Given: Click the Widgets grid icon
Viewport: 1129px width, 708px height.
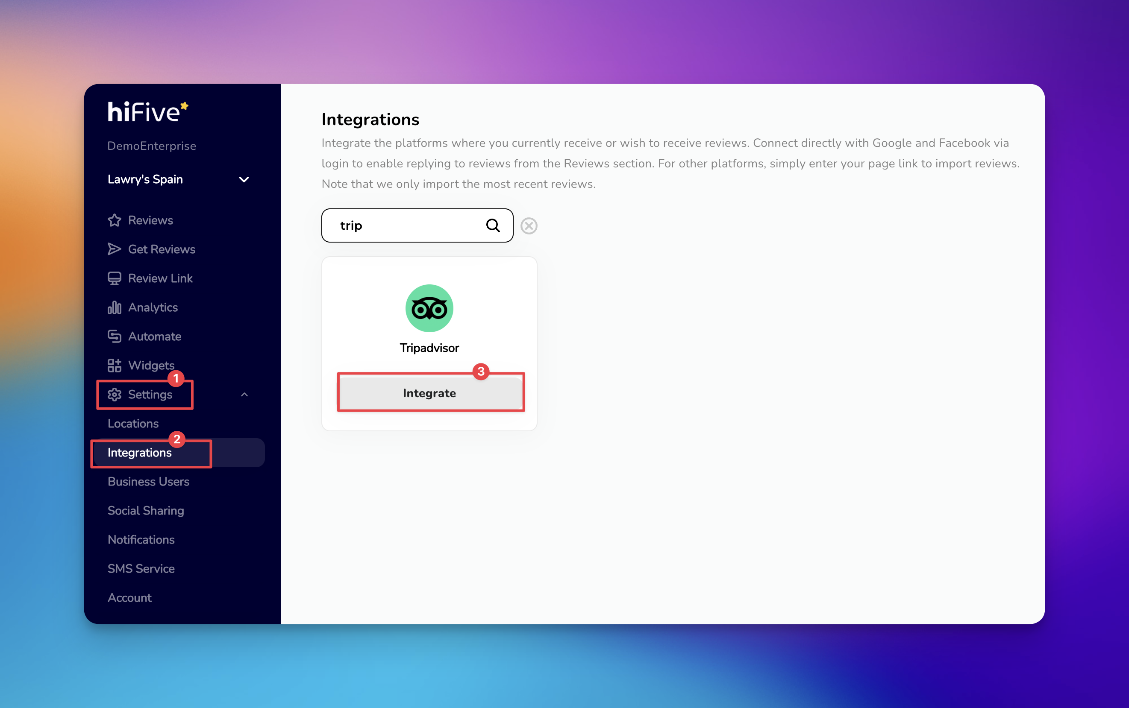Looking at the screenshot, I should point(114,365).
